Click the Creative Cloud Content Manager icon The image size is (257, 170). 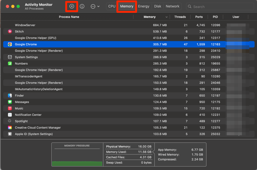10,127
